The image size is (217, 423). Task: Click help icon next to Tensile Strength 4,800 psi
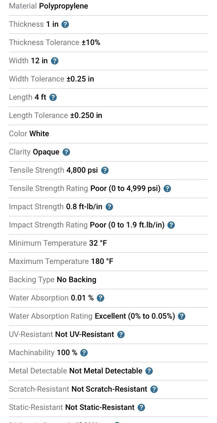(x=105, y=171)
